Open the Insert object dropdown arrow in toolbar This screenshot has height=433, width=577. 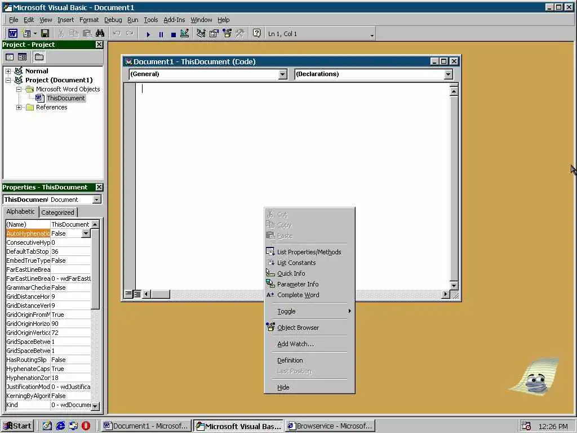(x=35, y=33)
